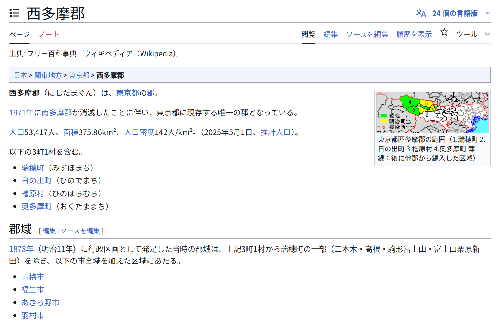Click the text 出典: フリー百科事典
Viewport: 496px width, 325px height.
point(43,54)
